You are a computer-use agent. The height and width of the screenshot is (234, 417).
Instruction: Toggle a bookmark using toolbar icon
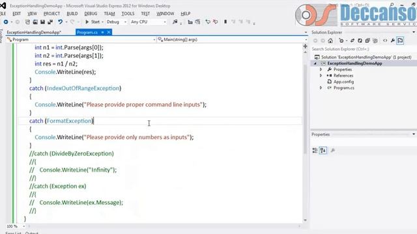pos(225,21)
